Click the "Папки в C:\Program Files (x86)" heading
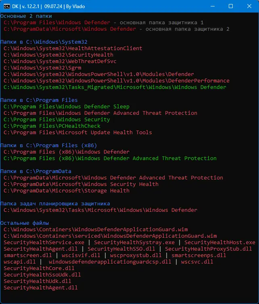259x304 pixels. 48,146
